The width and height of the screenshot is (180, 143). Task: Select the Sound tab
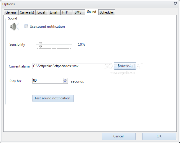(x=91, y=12)
